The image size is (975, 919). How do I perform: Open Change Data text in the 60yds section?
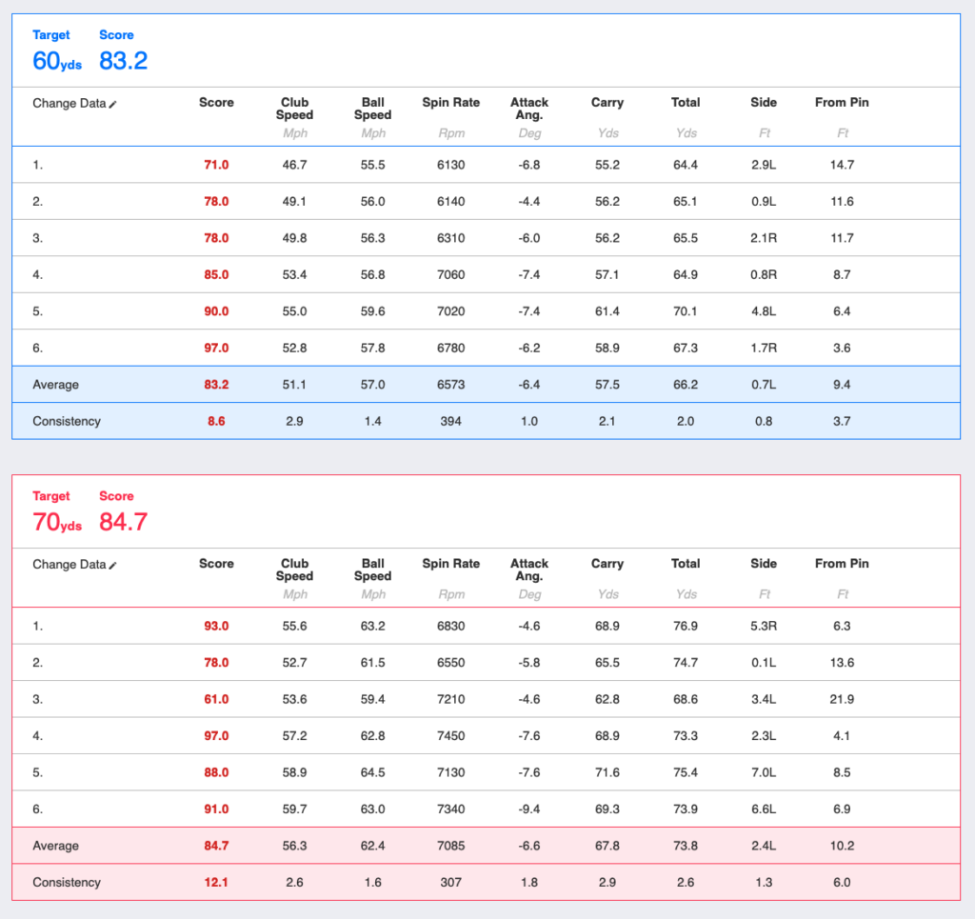69,104
